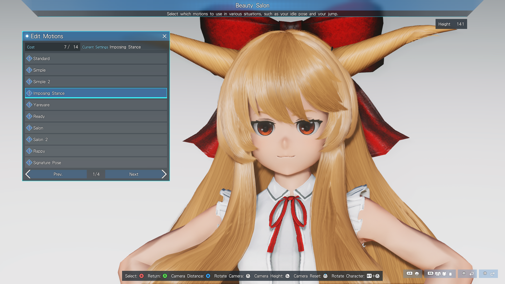Screen dimensions: 505x284
Task: Click the cost icon on Rappy row
Action: 29,151
